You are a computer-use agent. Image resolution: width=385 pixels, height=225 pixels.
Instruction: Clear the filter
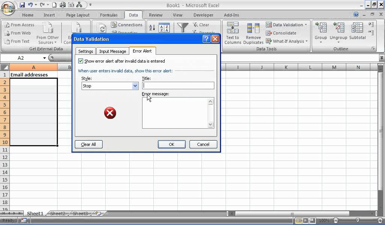click(201, 25)
